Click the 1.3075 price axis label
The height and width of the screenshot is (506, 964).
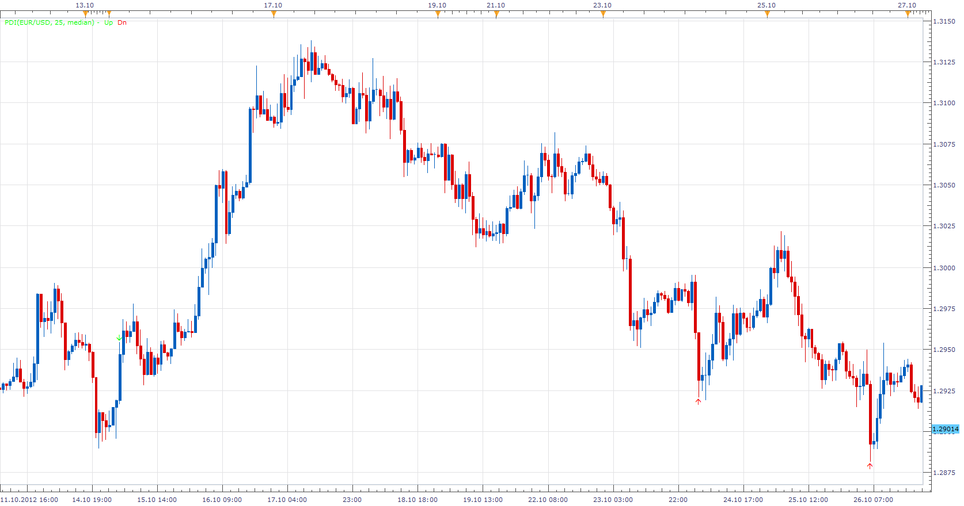coord(944,144)
